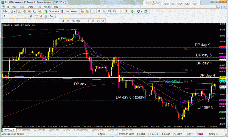228x137 pixels.
Task: Expand the New Chart dropdown arrow
Action: 8,11
